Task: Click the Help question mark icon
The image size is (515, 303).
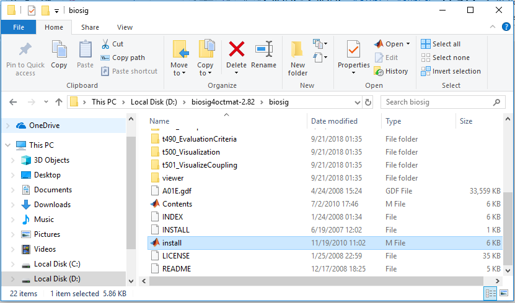Action: [x=506, y=27]
